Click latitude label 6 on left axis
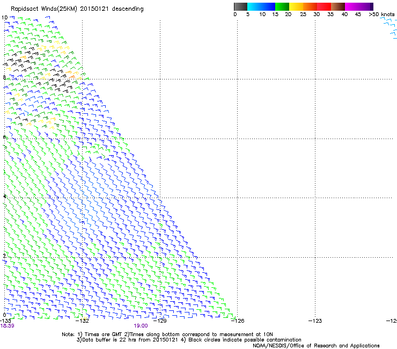 coord(4,137)
